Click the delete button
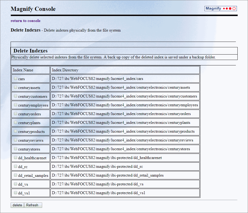Viewport: 248px width, 213px height. click(x=17, y=205)
